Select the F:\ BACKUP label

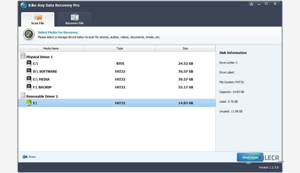[x=42, y=87]
